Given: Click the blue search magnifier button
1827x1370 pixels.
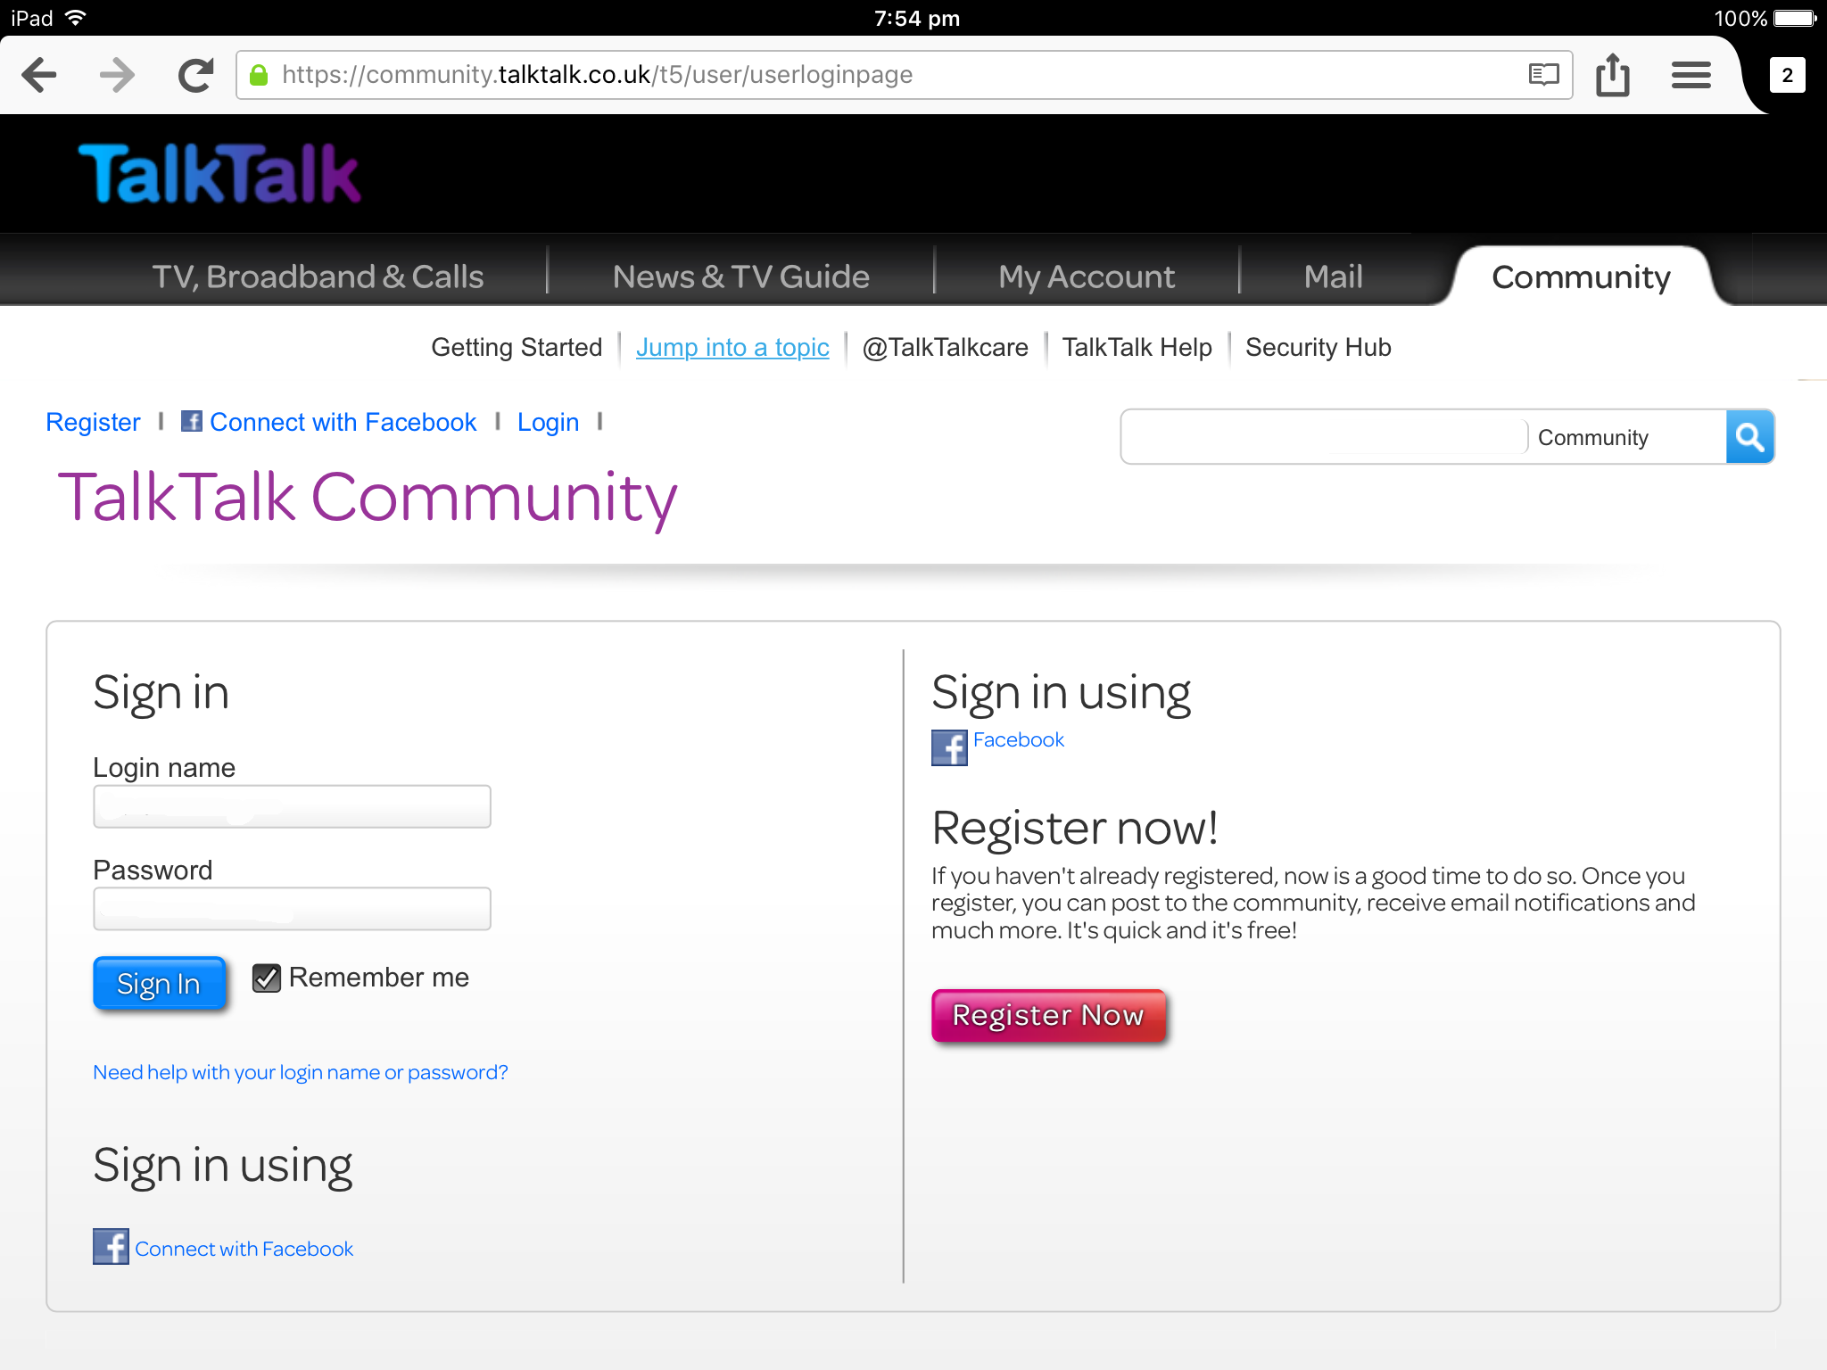Looking at the screenshot, I should pos(1749,437).
